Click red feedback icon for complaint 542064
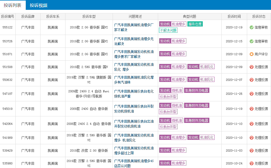 tap(251, 124)
